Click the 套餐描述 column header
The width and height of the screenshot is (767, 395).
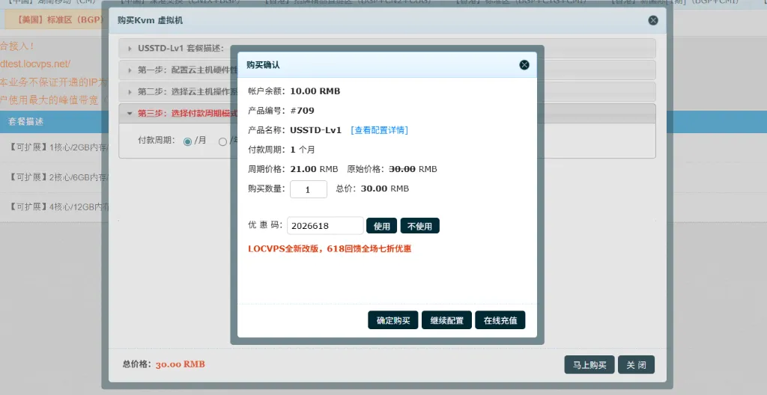26,122
